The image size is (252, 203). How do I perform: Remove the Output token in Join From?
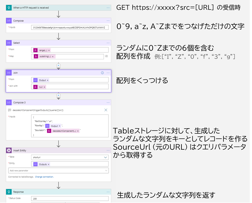coord(47,80)
